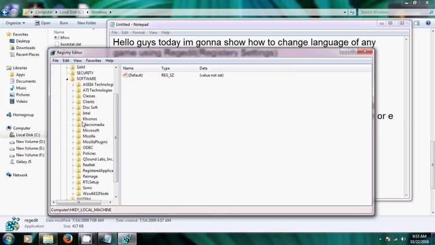Click the REG_SZ type cell
The width and height of the screenshot is (435, 245).
click(168, 76)
